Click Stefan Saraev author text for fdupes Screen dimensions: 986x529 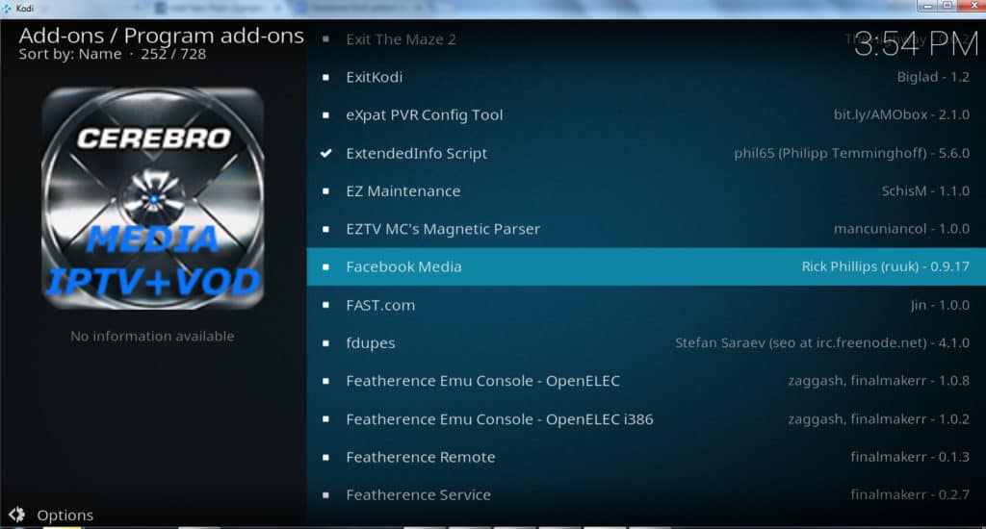coord(822,343)
